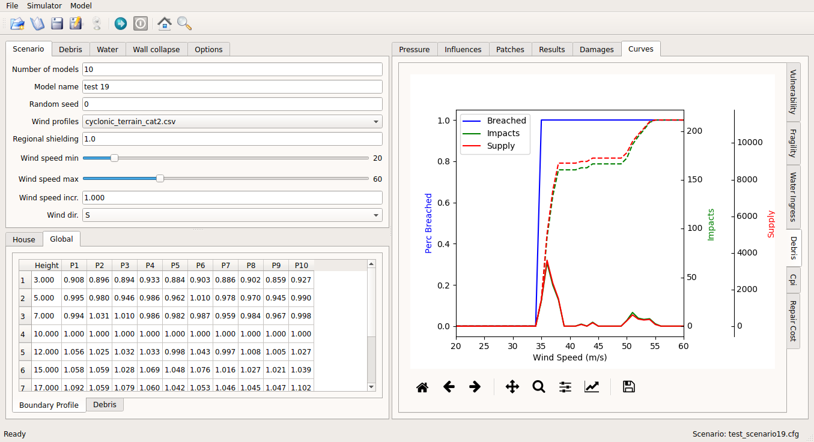Select the Curves tab
The height and width of the screenshot is (442, 814).
point(641,49)
